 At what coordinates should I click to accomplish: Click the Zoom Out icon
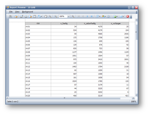coord(56,16)
